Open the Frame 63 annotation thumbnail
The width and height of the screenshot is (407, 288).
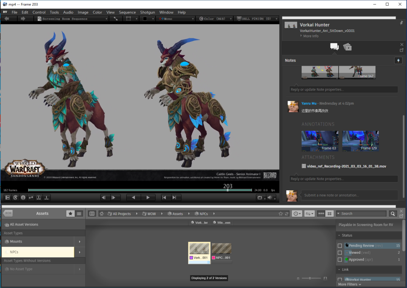(x=320, y=141)
